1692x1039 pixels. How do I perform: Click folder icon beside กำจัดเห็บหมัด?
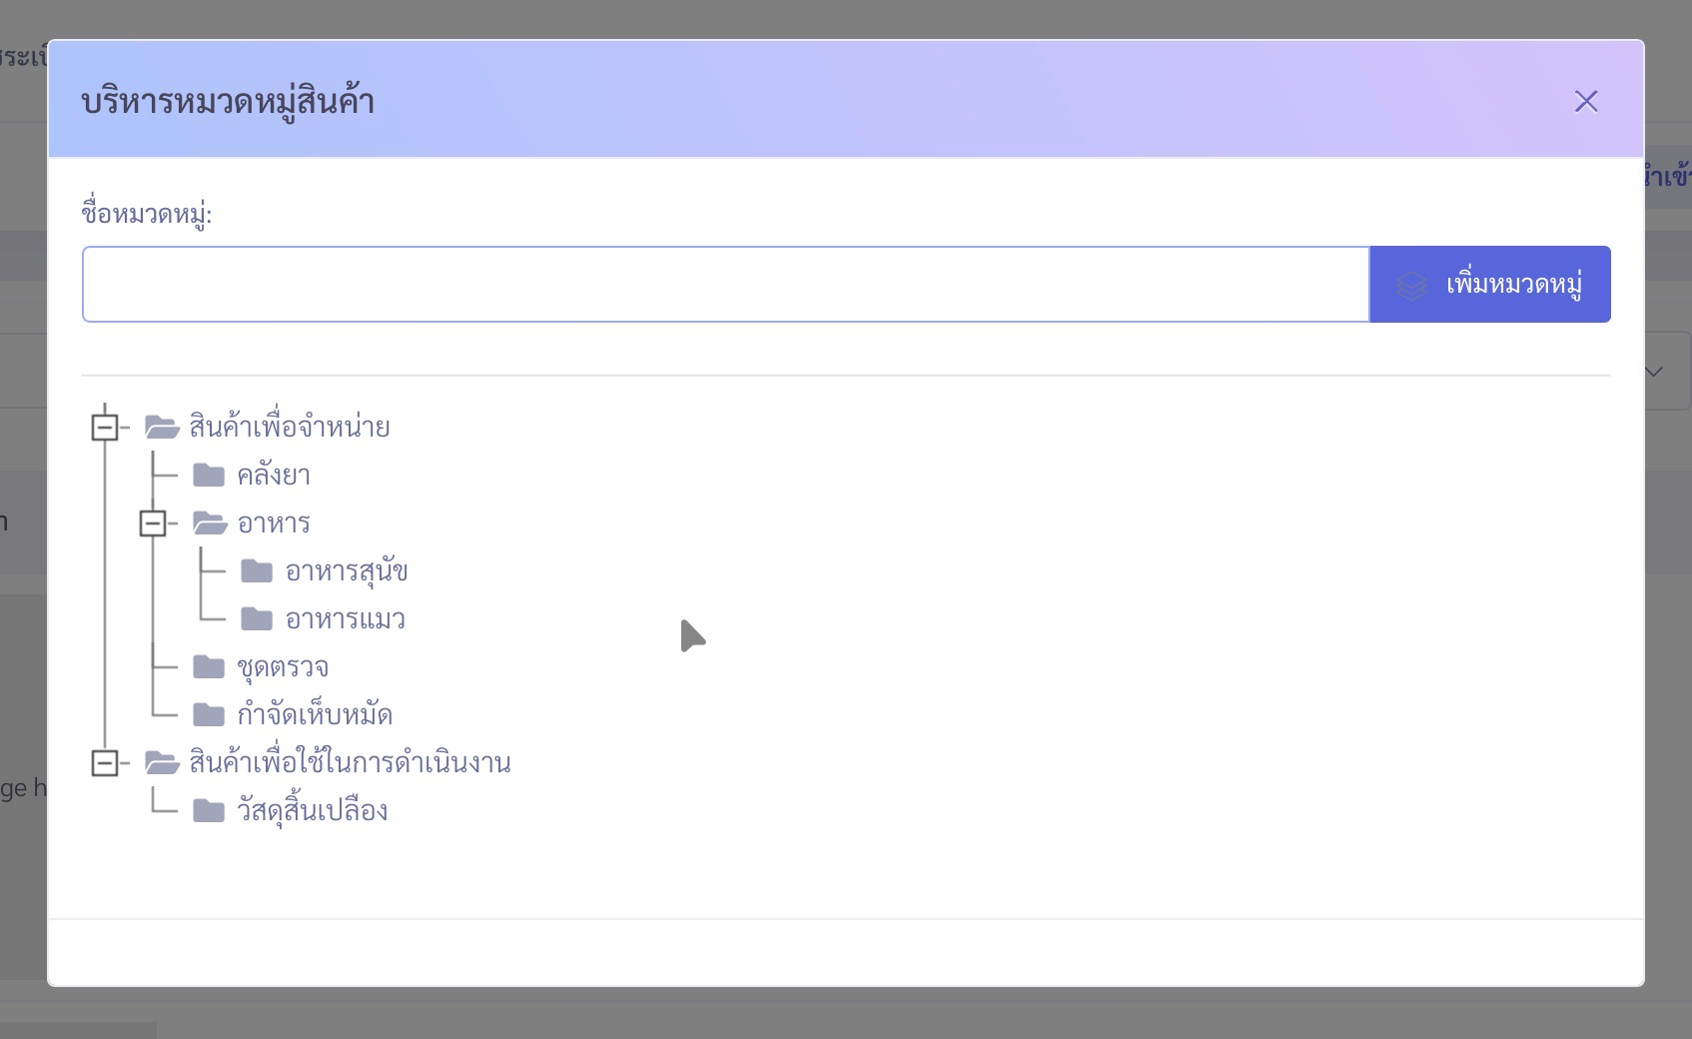pyautogui.click(x=209, y=714)
